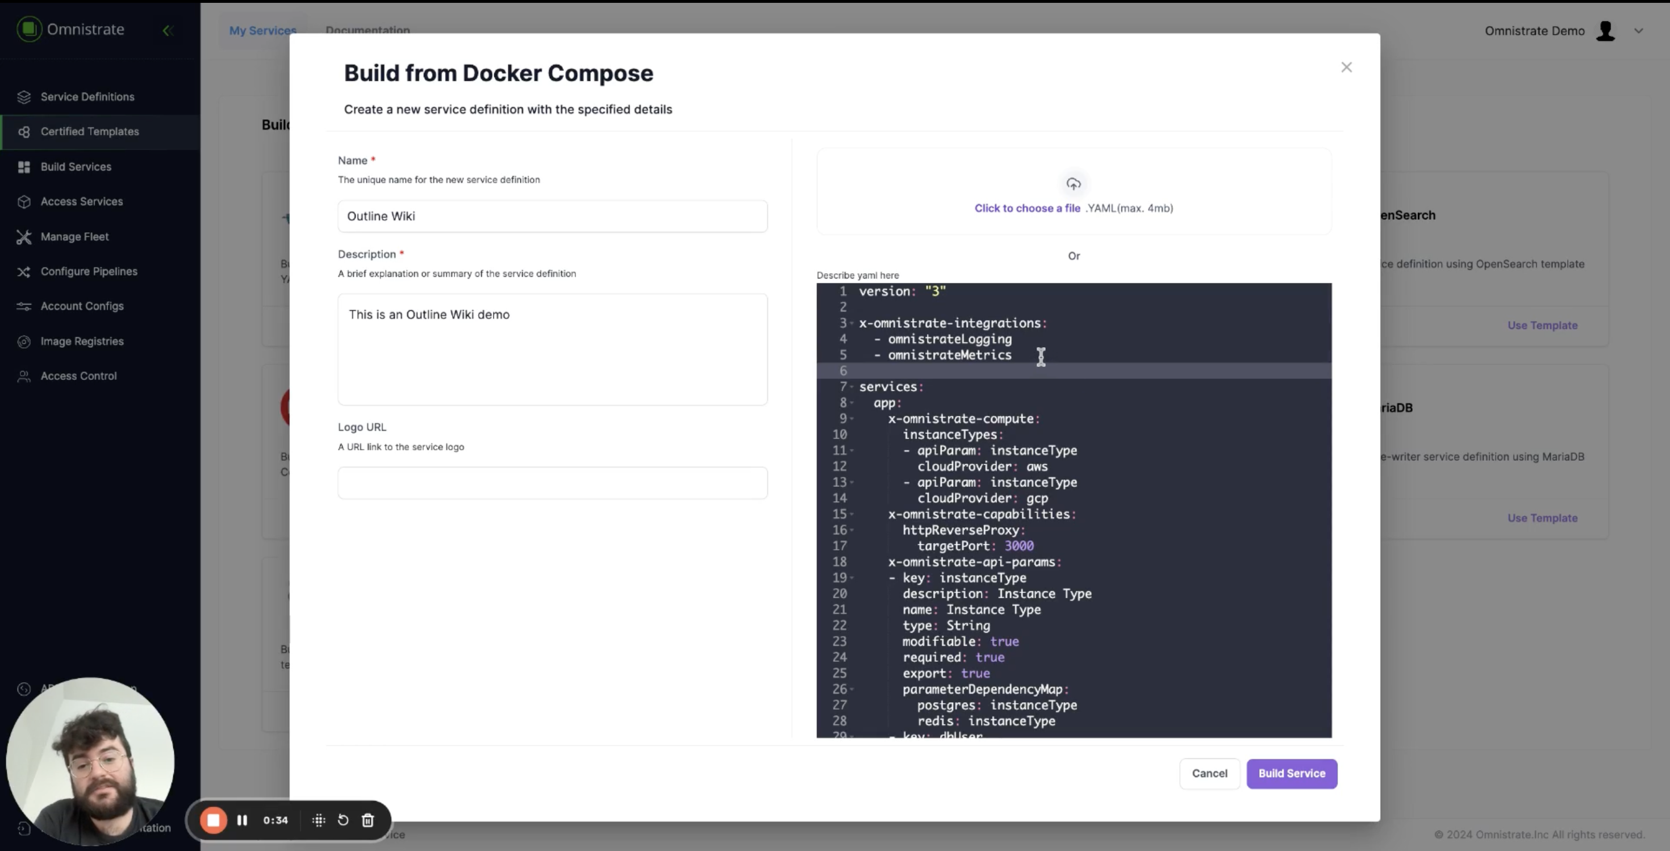Click 'version: "3"' line in editor

(903, 291)
